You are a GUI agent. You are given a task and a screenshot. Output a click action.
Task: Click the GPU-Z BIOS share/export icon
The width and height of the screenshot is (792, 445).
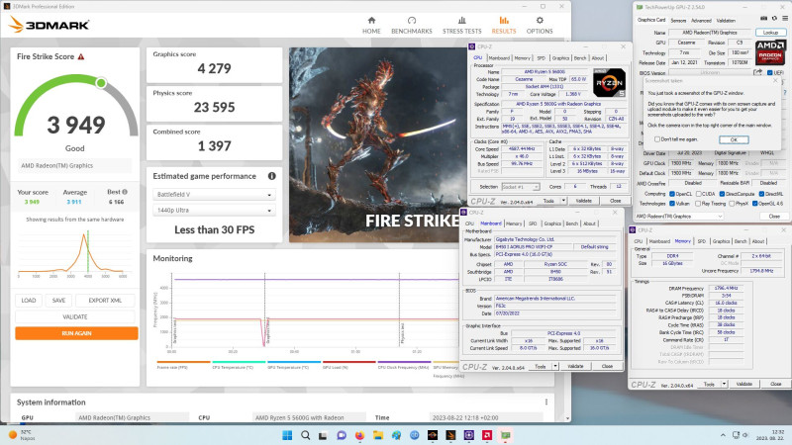(757, 72)
